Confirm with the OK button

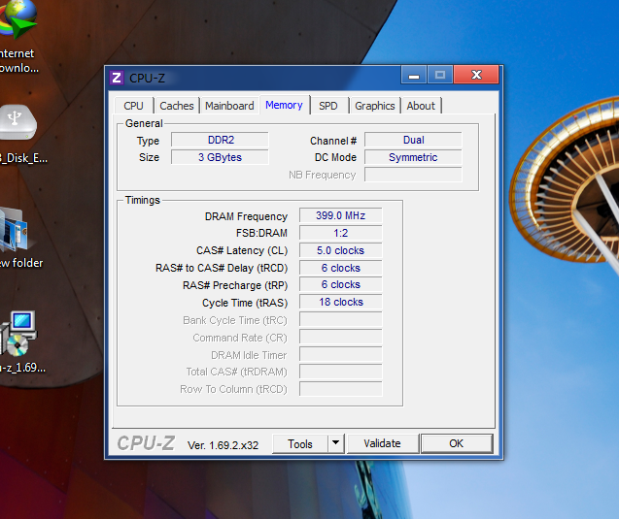(x=456, y=443)
